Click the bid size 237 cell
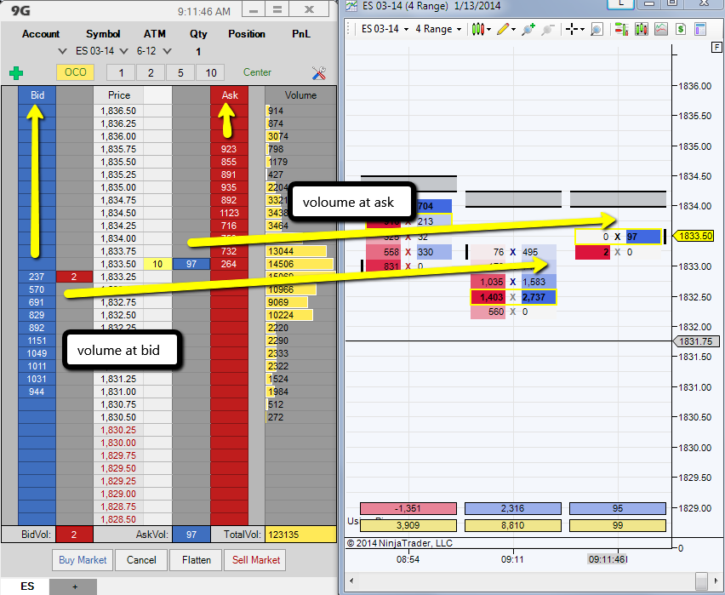 click(x=37, y=277)
